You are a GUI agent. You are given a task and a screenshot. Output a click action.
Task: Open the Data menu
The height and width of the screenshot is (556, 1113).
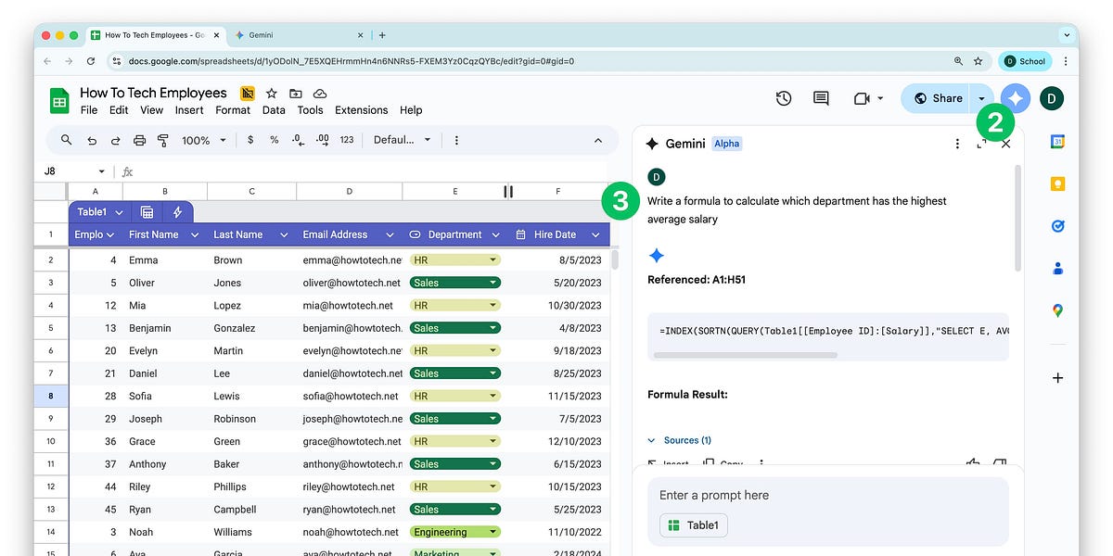274,110
